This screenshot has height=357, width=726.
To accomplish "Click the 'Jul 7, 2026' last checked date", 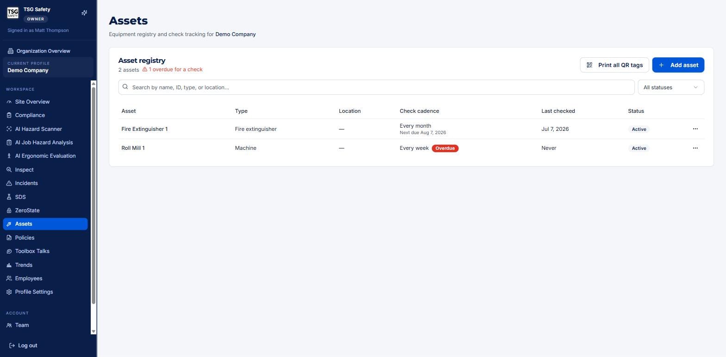I will (x=555, y=129).
